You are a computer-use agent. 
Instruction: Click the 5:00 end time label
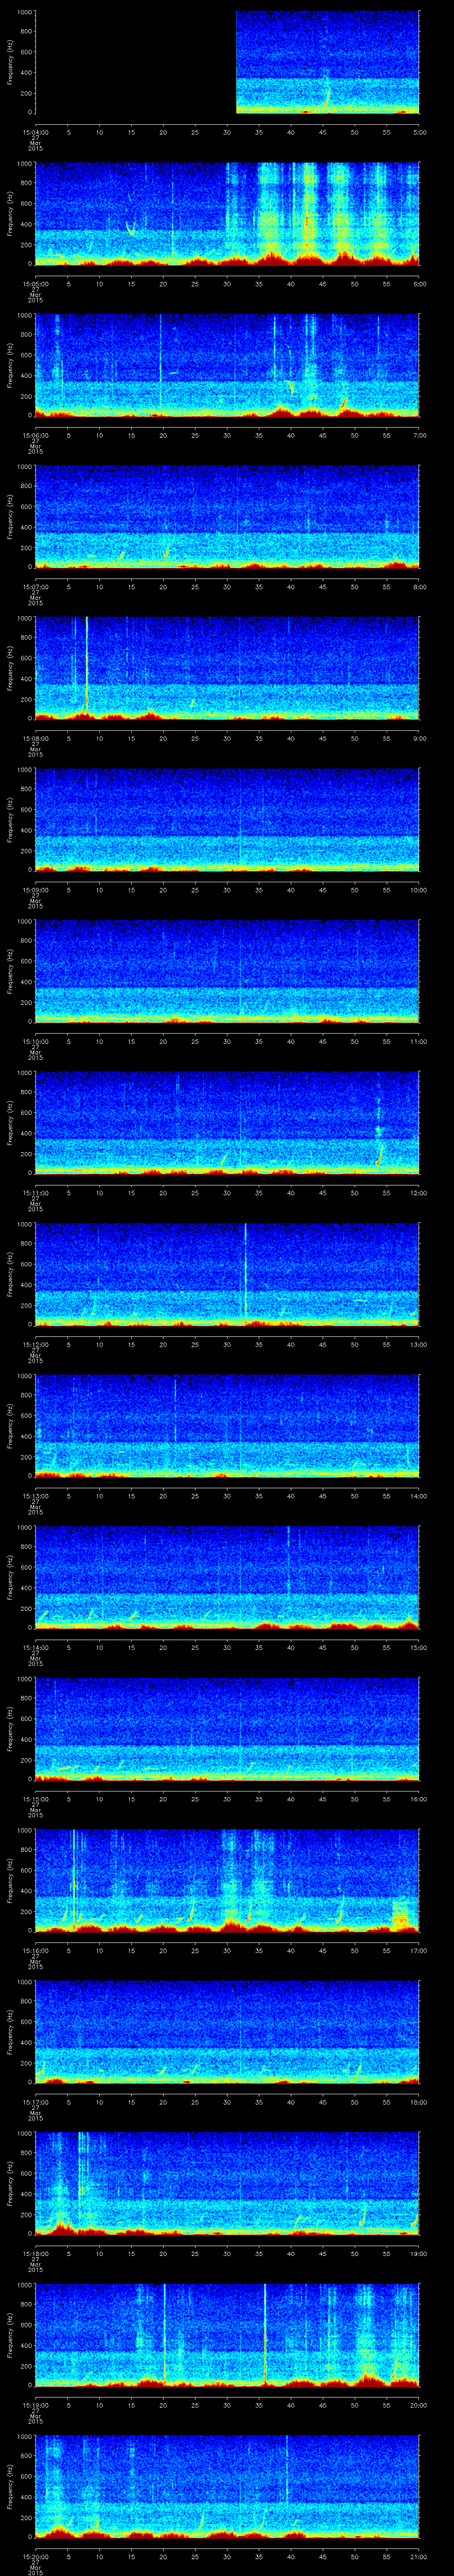(x=418, y=132)
